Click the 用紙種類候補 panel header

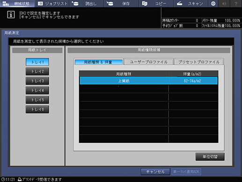tap(149, 50)
